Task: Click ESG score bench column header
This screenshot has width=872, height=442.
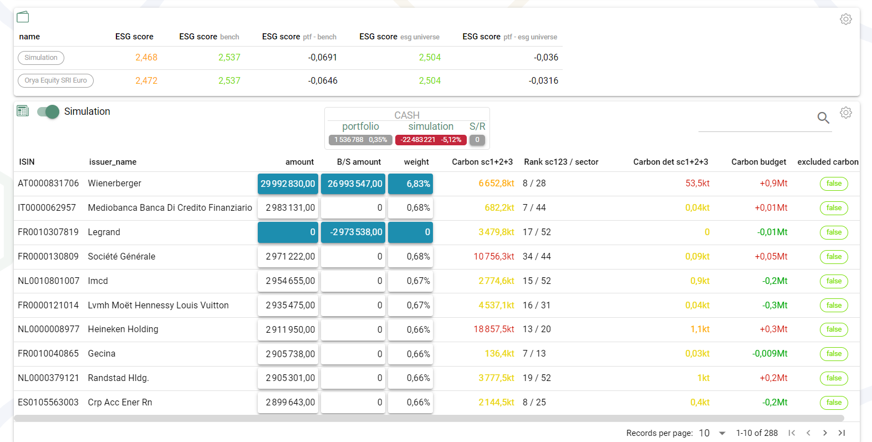Action: coord(209,37)
